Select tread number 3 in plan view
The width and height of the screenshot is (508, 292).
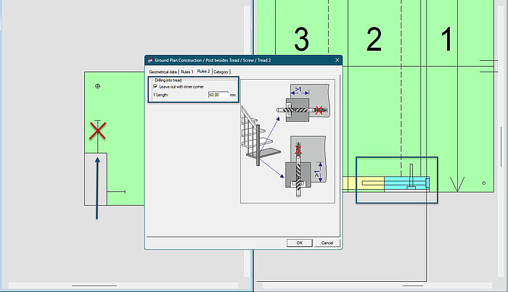point(301,39)
